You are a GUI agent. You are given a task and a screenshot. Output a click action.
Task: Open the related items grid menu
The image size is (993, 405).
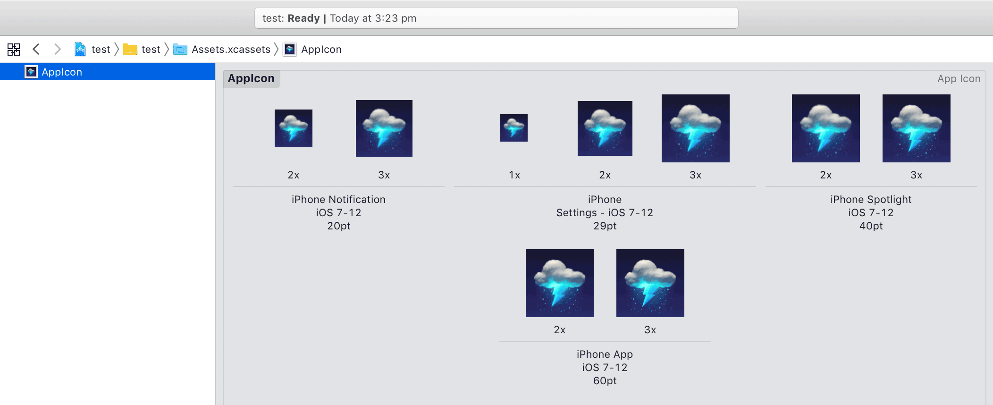coord(14,49)
